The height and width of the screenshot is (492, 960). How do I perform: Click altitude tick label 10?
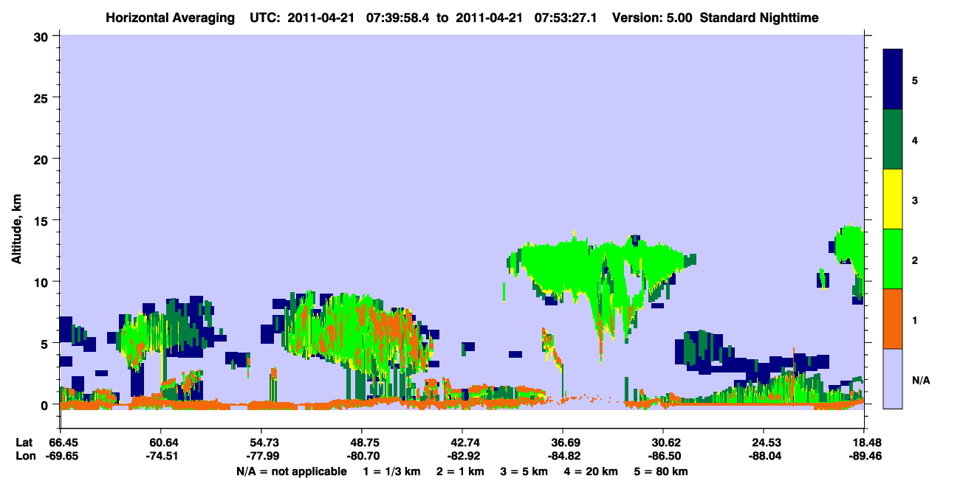43,282
